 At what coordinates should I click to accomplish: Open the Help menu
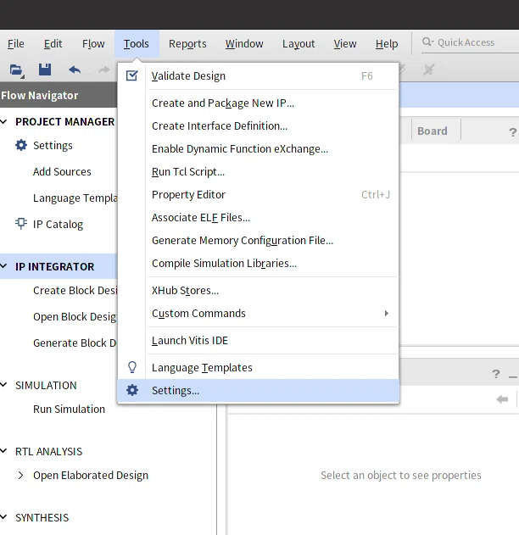(x=387, y=44)
